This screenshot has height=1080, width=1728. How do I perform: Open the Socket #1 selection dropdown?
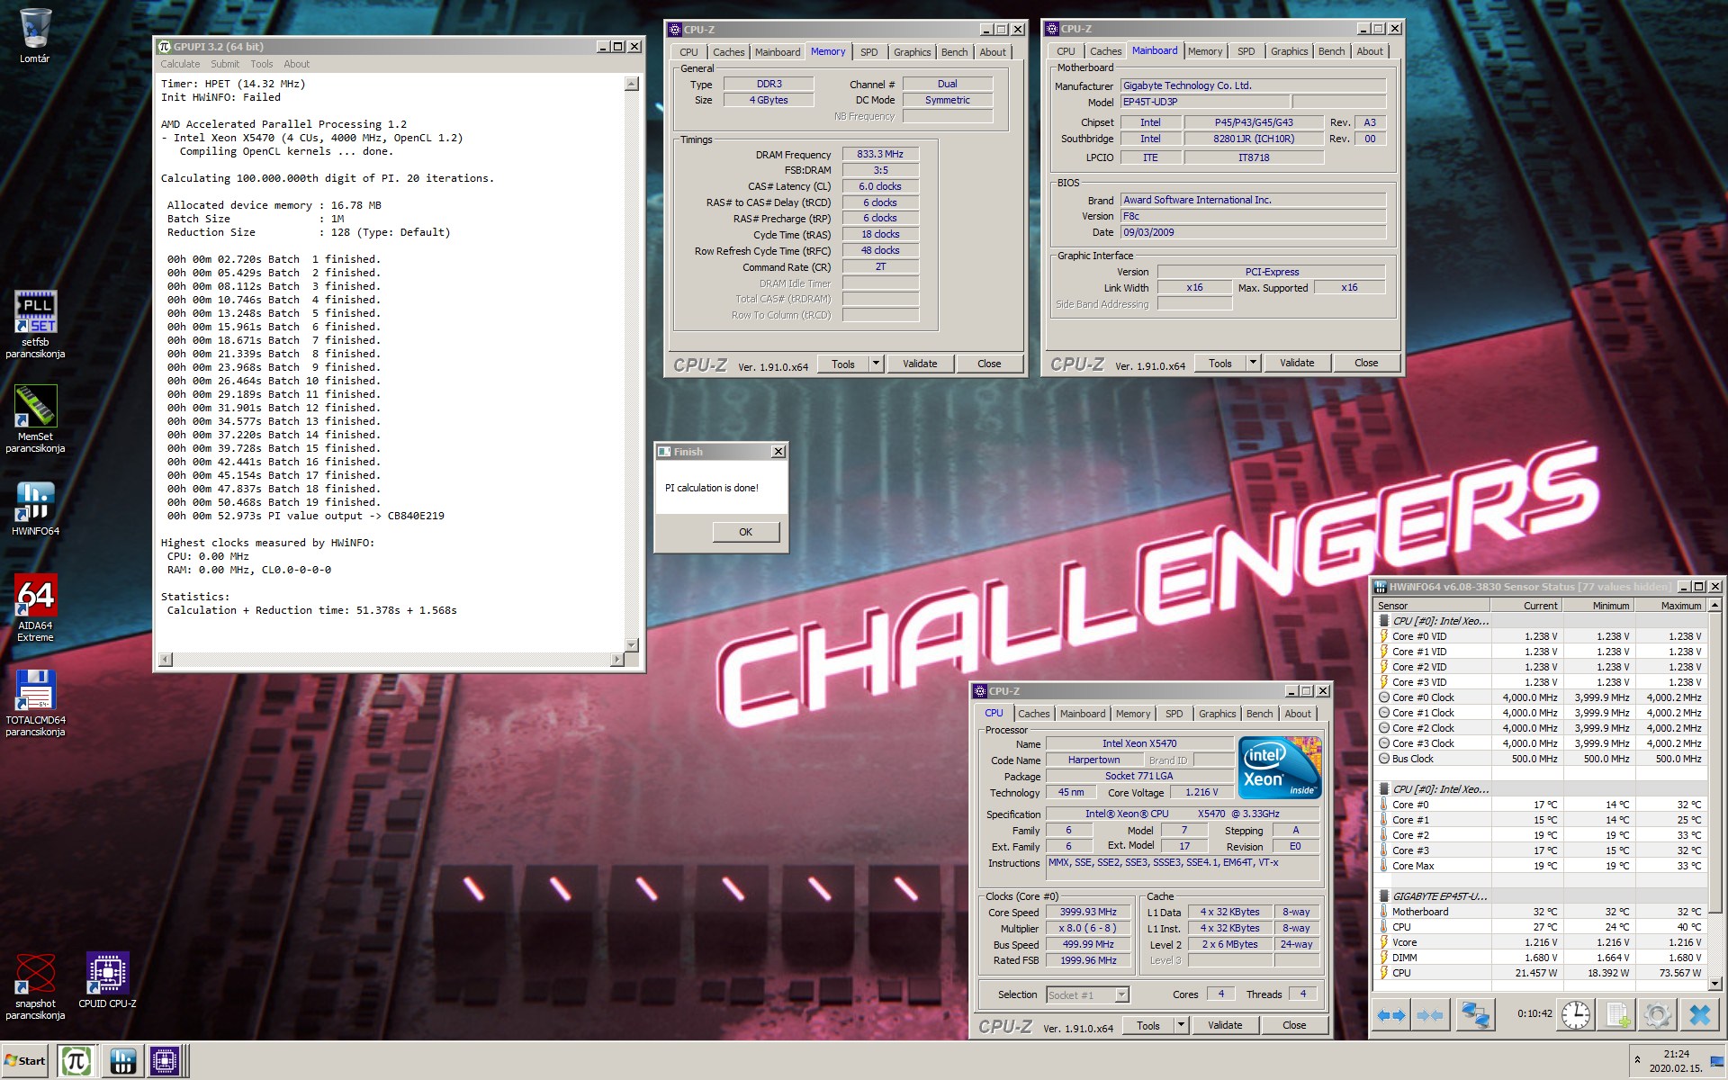(x=1121, y=994)
